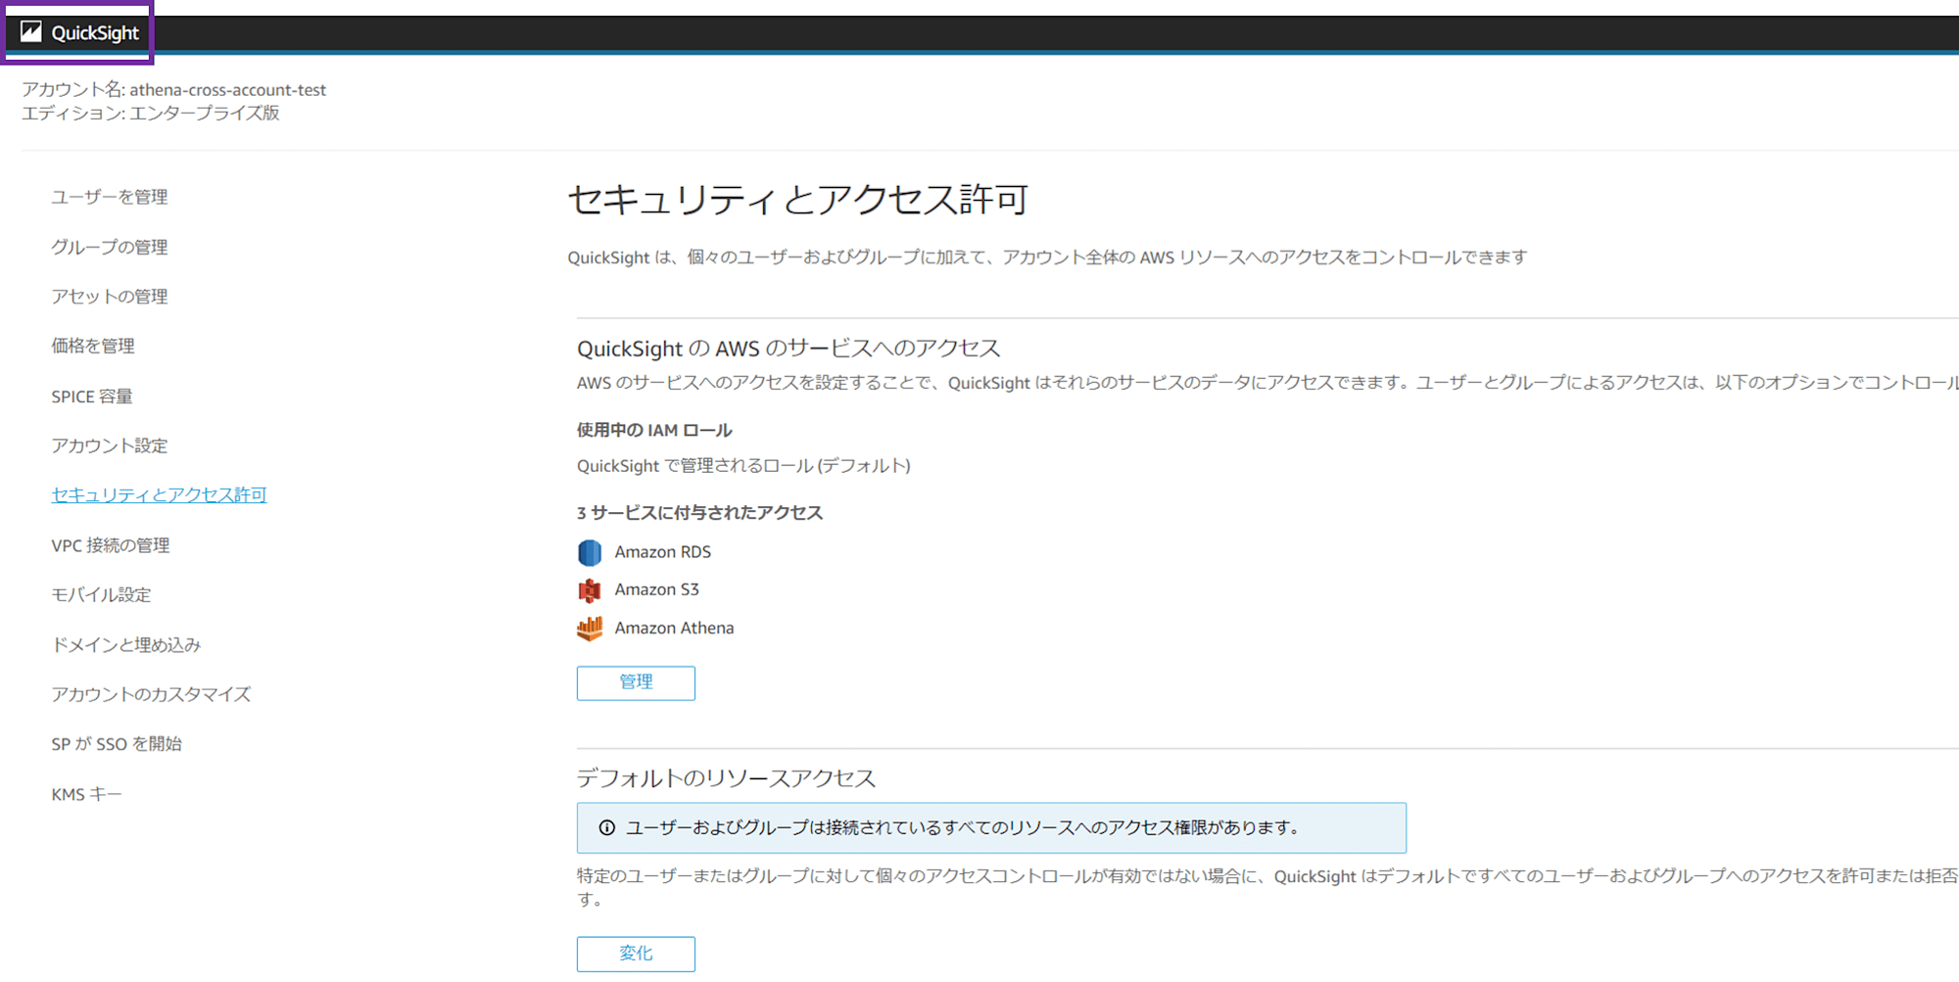Click the 管理 button under AWS services
1959x982 pixels.
coord(636,682)
